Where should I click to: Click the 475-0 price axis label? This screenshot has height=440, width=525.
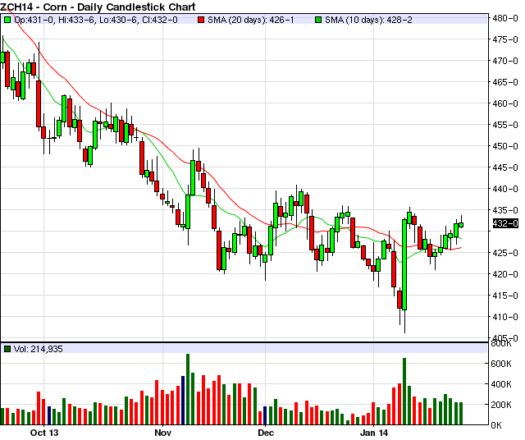pos(505,39)
